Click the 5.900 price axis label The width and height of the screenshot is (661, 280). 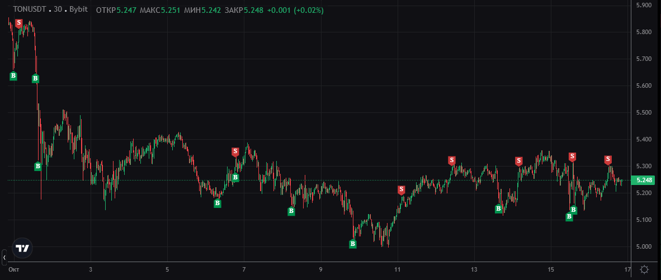[645, 6]
